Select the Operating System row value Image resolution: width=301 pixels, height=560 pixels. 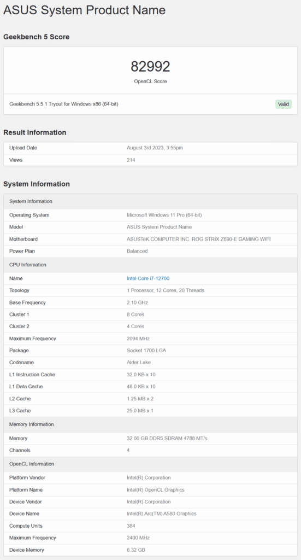164,215
